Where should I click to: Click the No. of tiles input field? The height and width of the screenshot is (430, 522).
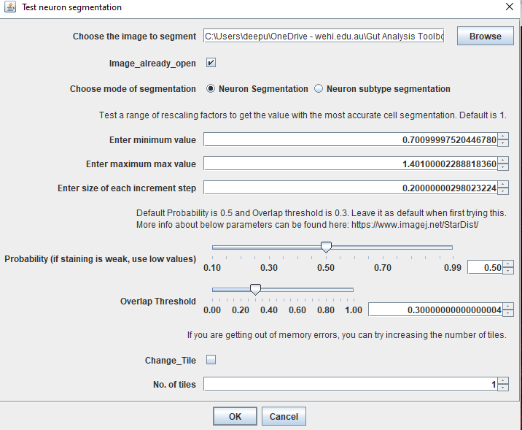click(x=350, y=384)
